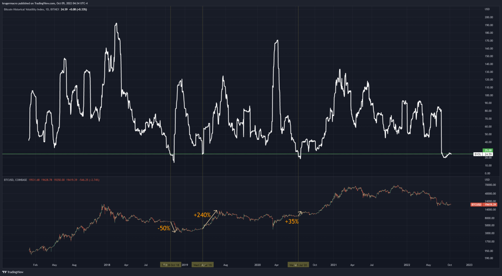Click the red BTCUSD symbol tag
The height and width of the screenshot is (276, 502).
coord(476,205)
